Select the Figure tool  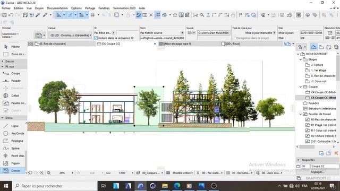point(13,163)
